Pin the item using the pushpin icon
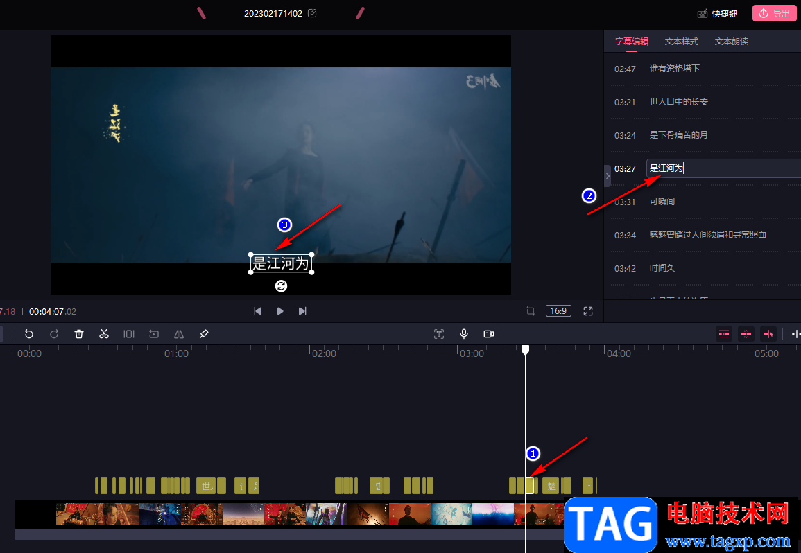 coord(204,334)
